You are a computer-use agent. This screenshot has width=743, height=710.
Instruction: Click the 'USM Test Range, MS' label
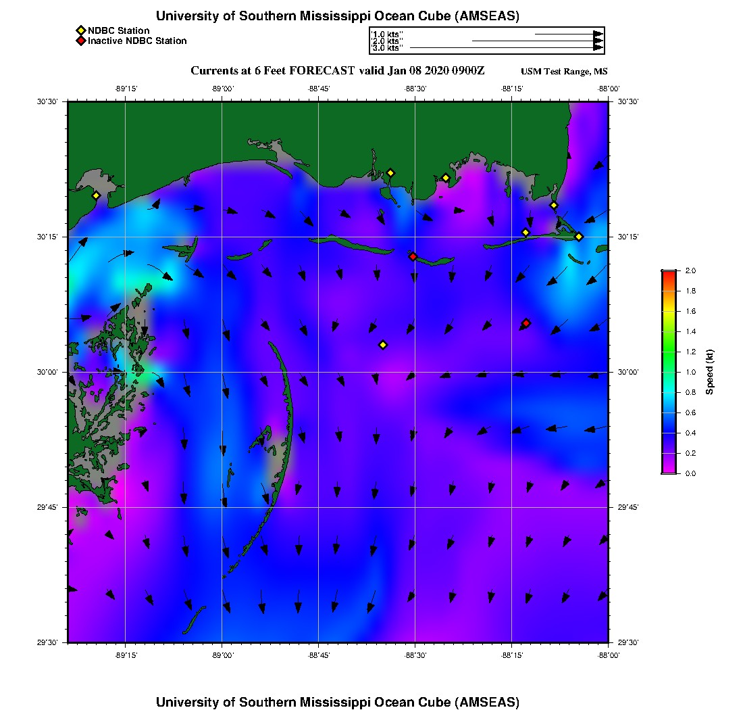564,71
